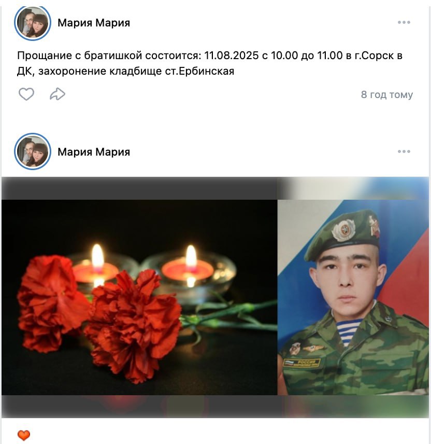Remove the red heart like under the photo post
The height and width of the screenshot is (444, 431).
point(24,435)
